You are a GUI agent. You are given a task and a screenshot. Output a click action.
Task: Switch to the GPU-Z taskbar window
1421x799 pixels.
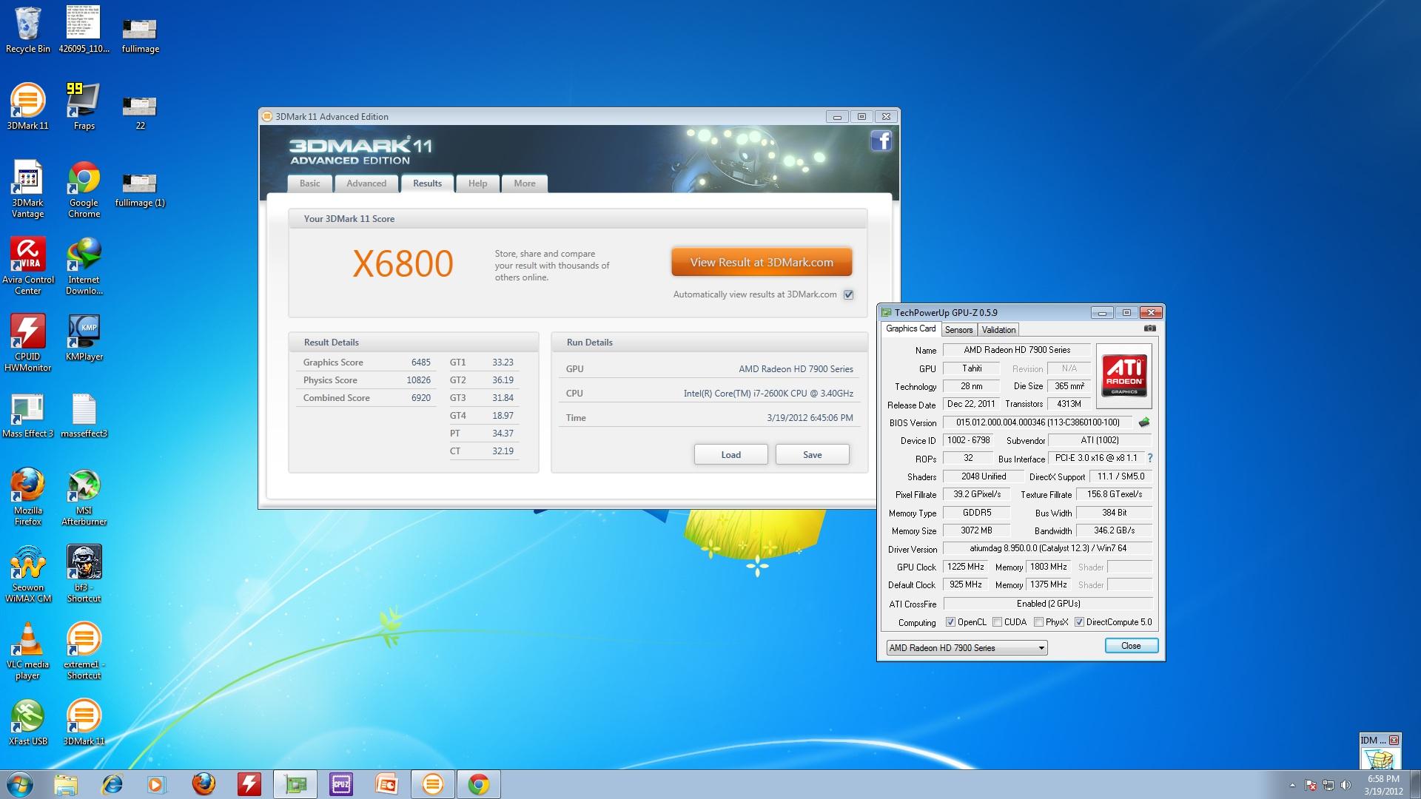[295, 784]
